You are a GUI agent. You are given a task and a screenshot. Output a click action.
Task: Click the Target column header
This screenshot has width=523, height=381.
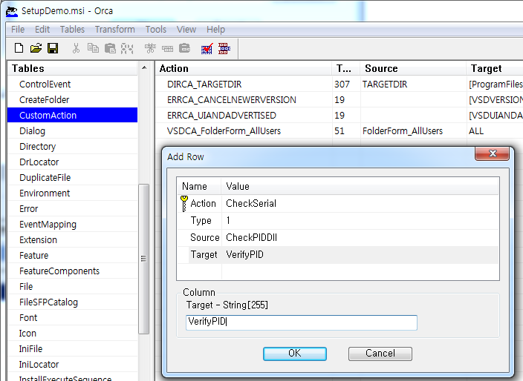coord(495,68)
